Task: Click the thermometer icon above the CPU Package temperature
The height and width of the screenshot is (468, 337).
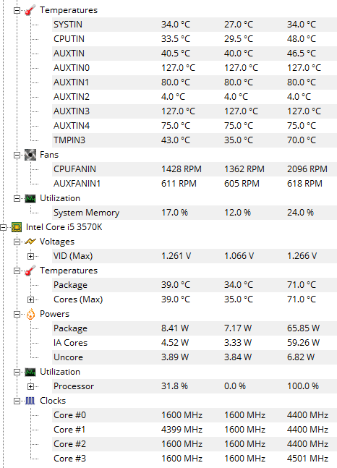Action: [30, 271]
